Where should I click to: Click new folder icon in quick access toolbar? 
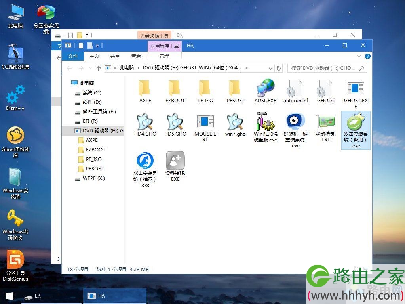click(90, 46)
